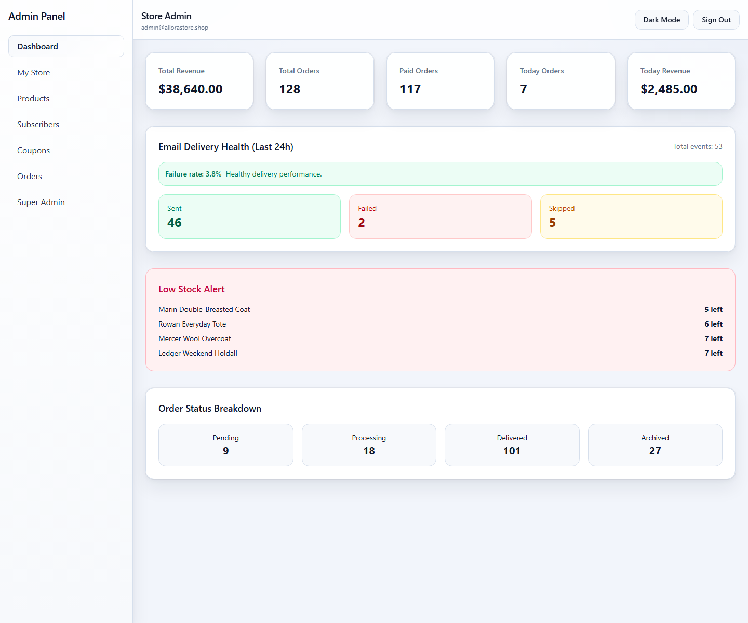Image resolution: width=748 pixels, height=623 pixels.
Task: Click the Paid Orders card
Action: tap(440, 81)
